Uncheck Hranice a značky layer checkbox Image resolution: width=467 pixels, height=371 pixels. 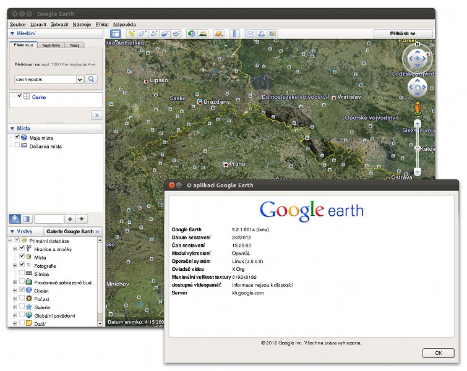click(x=22, y=248)
